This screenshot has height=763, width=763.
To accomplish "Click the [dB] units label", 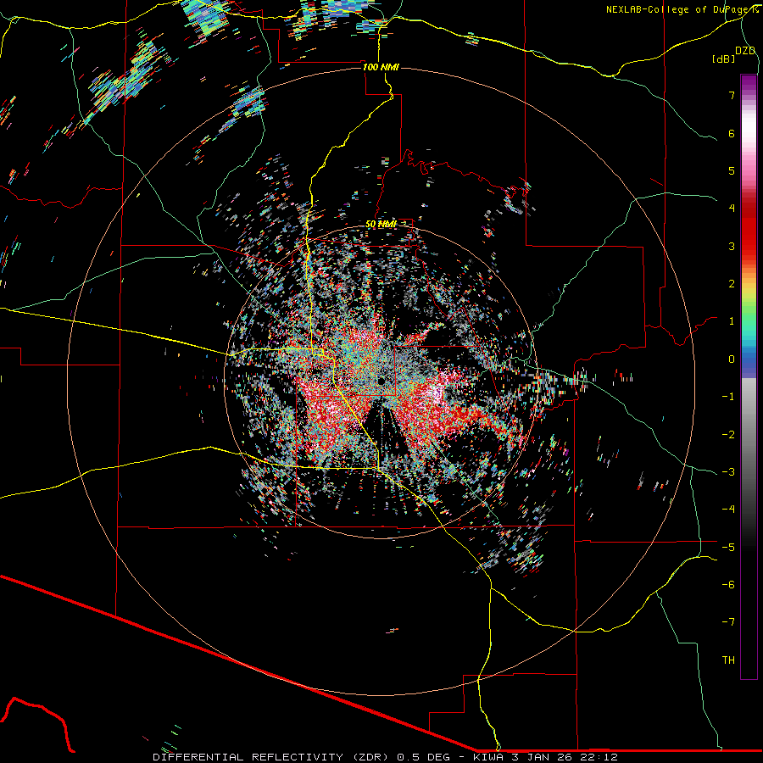I will [724, 58].
